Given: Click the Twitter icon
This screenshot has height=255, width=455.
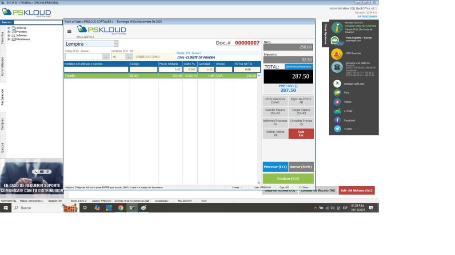Looking at the screenshot, I should coord(337,129).
